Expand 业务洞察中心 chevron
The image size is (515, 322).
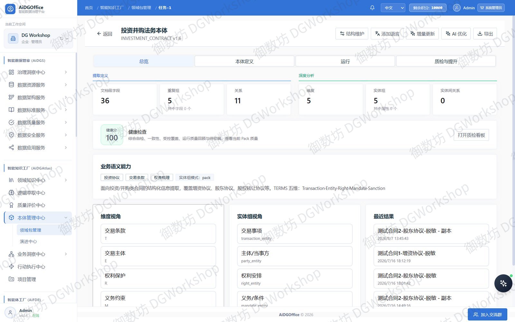coord(66,254)
